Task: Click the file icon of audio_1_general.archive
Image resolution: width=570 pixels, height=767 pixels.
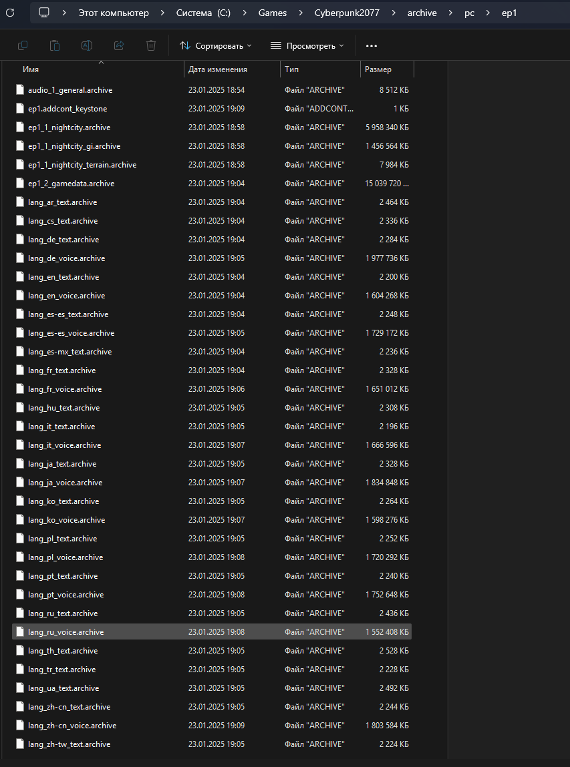Action: pyautogui.click(x=19, y=90)
